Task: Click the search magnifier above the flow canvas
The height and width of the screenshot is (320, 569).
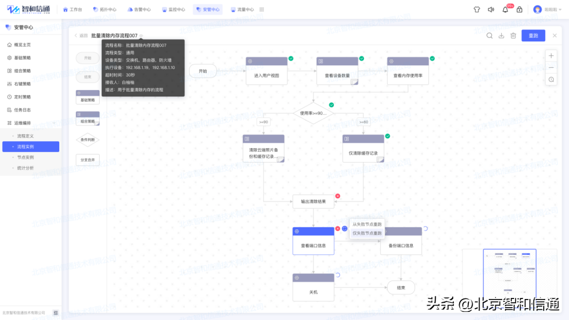Action: coord(489,35)
